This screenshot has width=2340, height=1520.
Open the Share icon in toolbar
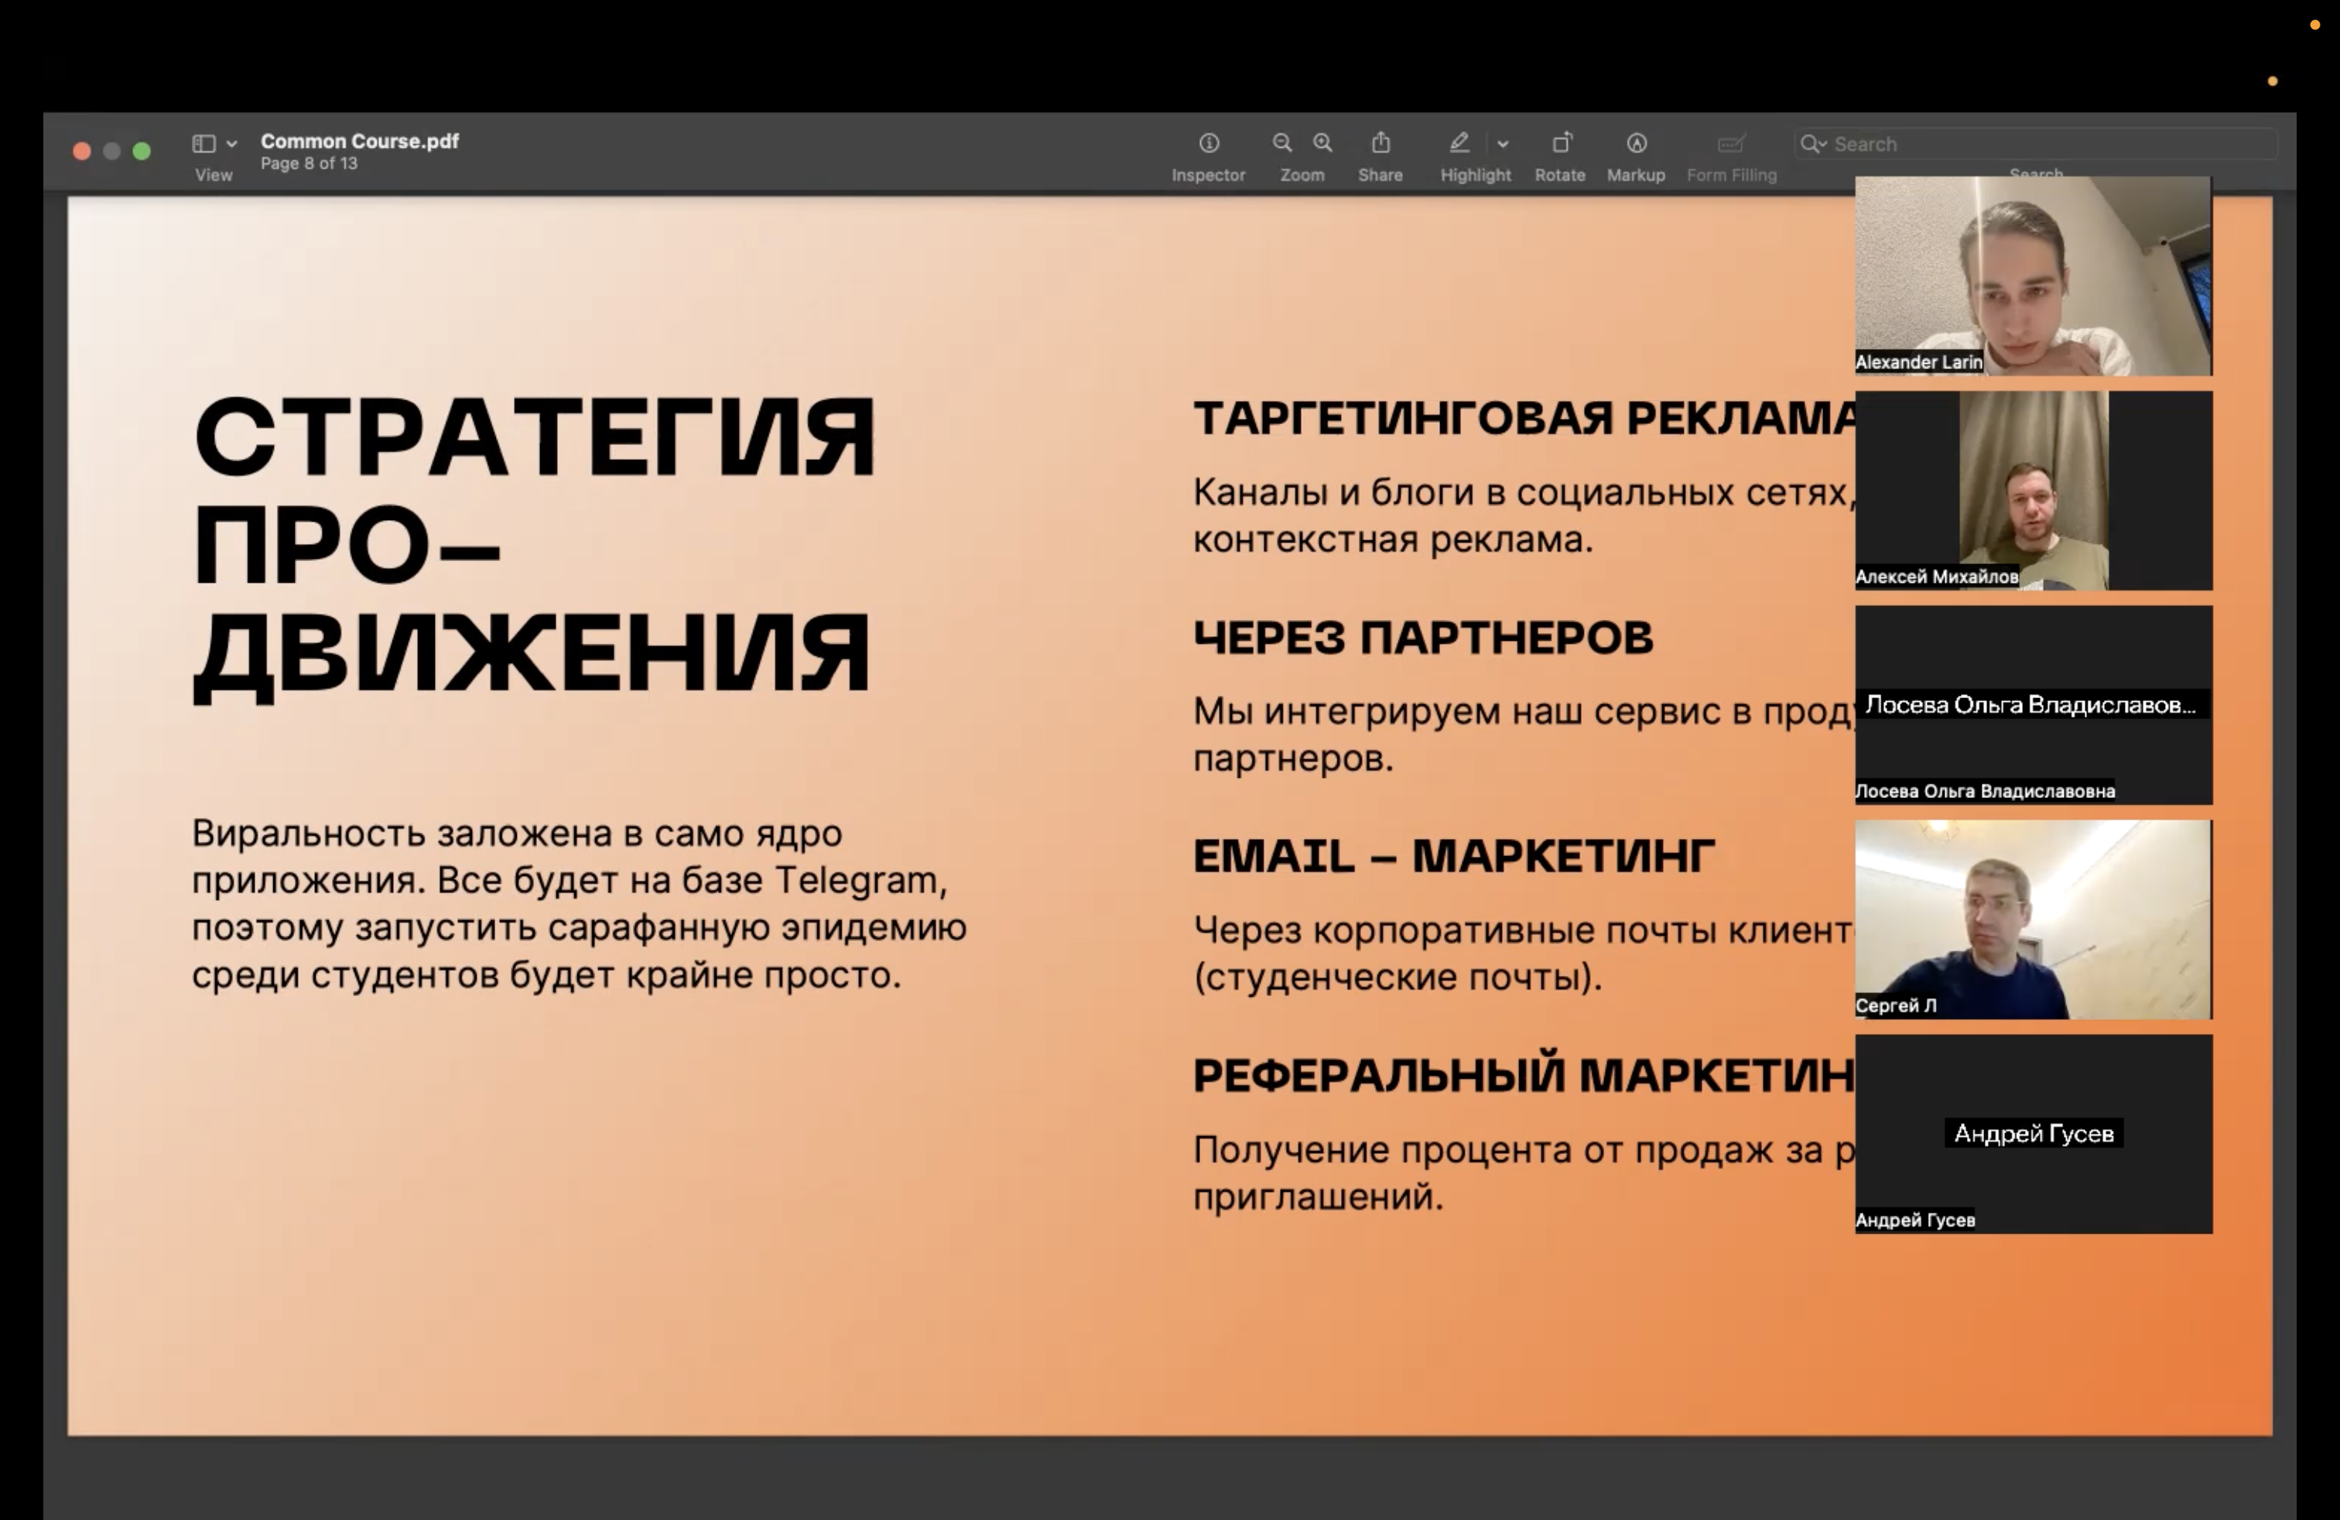tap(1380, 143)
